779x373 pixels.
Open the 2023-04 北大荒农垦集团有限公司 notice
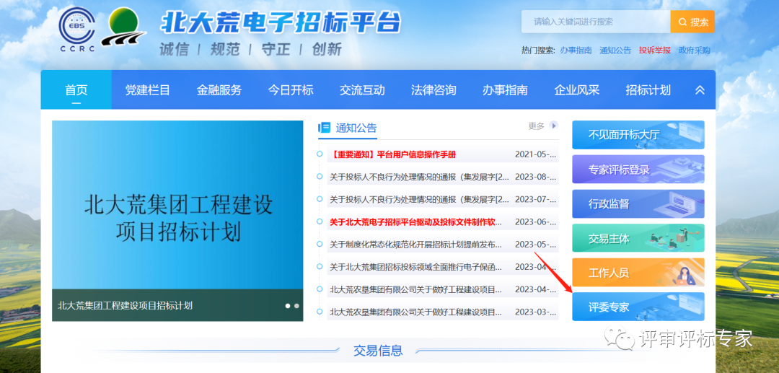pos(416,289)
